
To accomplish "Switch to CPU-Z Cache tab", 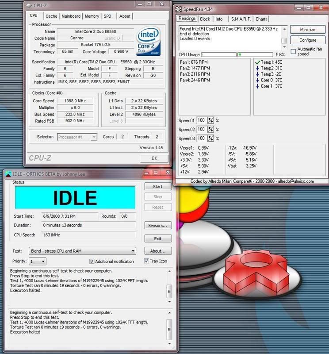I will (x=51, y=16).
